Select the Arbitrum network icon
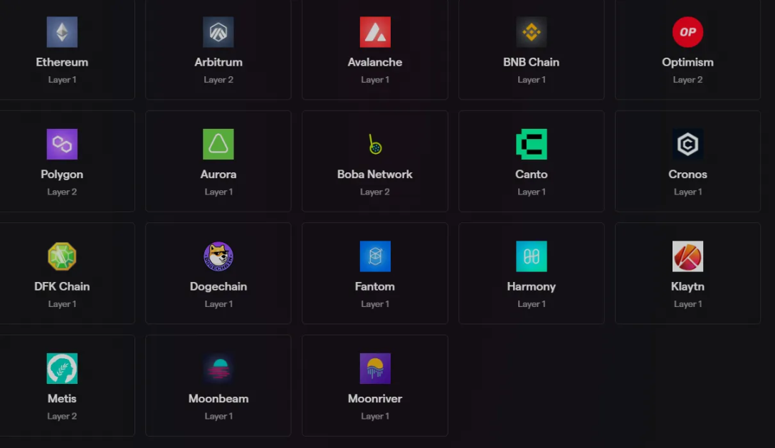The height and width of the screenshot is (448, 775). tap(218, 32)
